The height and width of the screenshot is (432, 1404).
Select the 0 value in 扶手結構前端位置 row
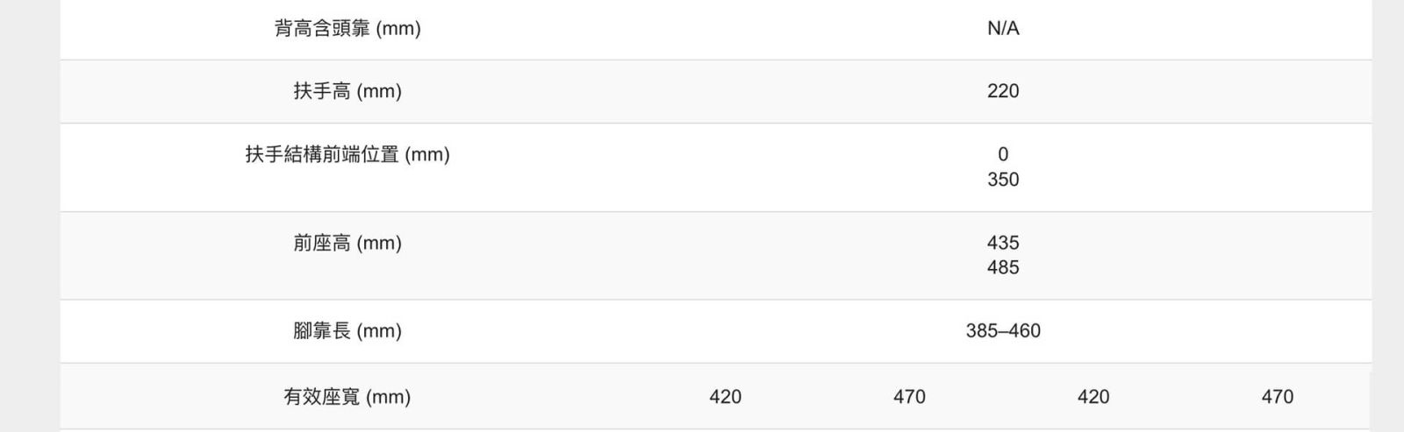click(x=1003, y=154)
